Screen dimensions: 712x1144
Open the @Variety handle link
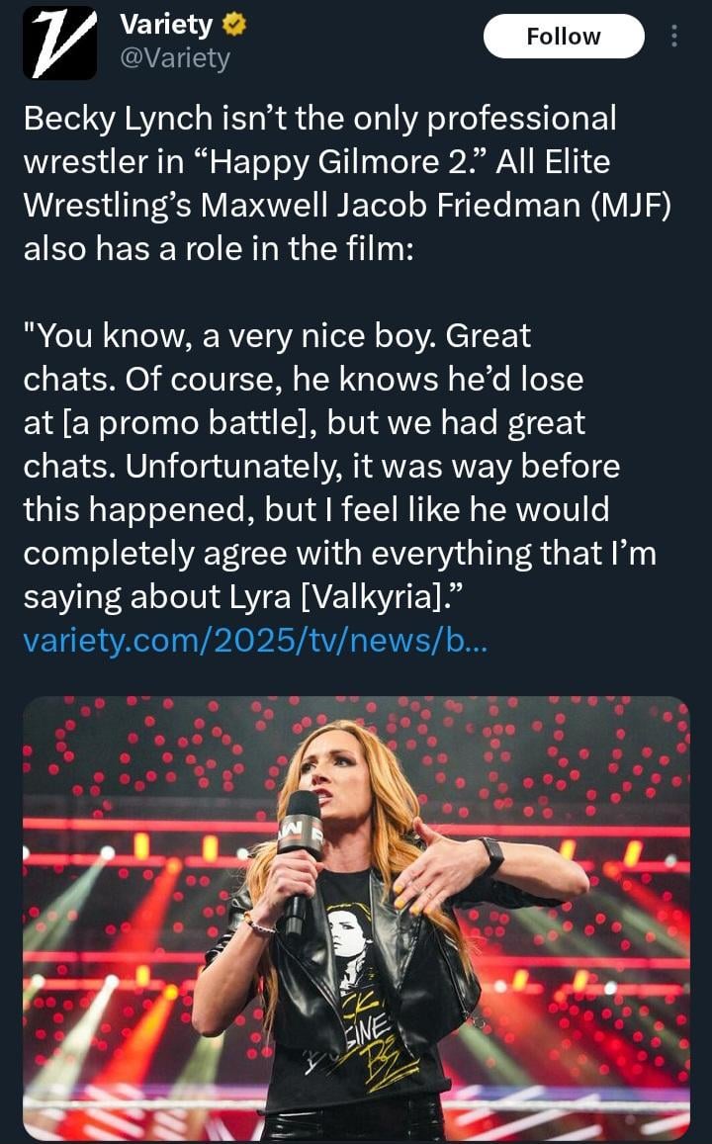[x=174, y=58]
